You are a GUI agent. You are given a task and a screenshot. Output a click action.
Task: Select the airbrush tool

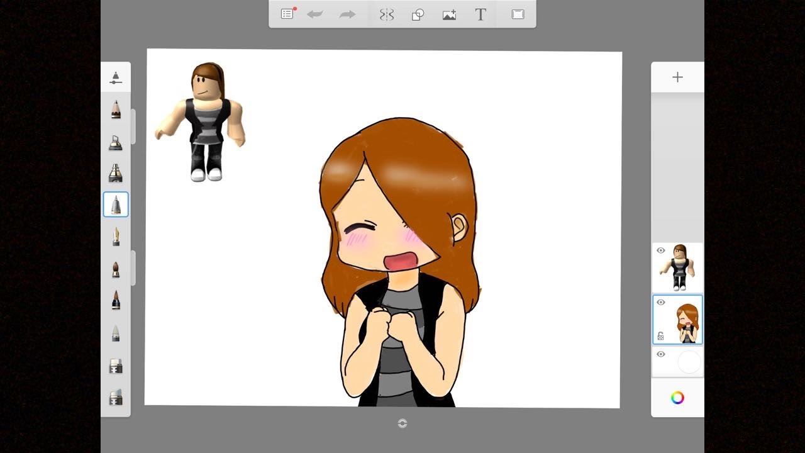coord(116,142)
